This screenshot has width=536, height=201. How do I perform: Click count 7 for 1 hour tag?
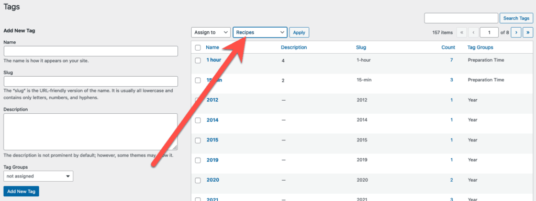(452, 60)
